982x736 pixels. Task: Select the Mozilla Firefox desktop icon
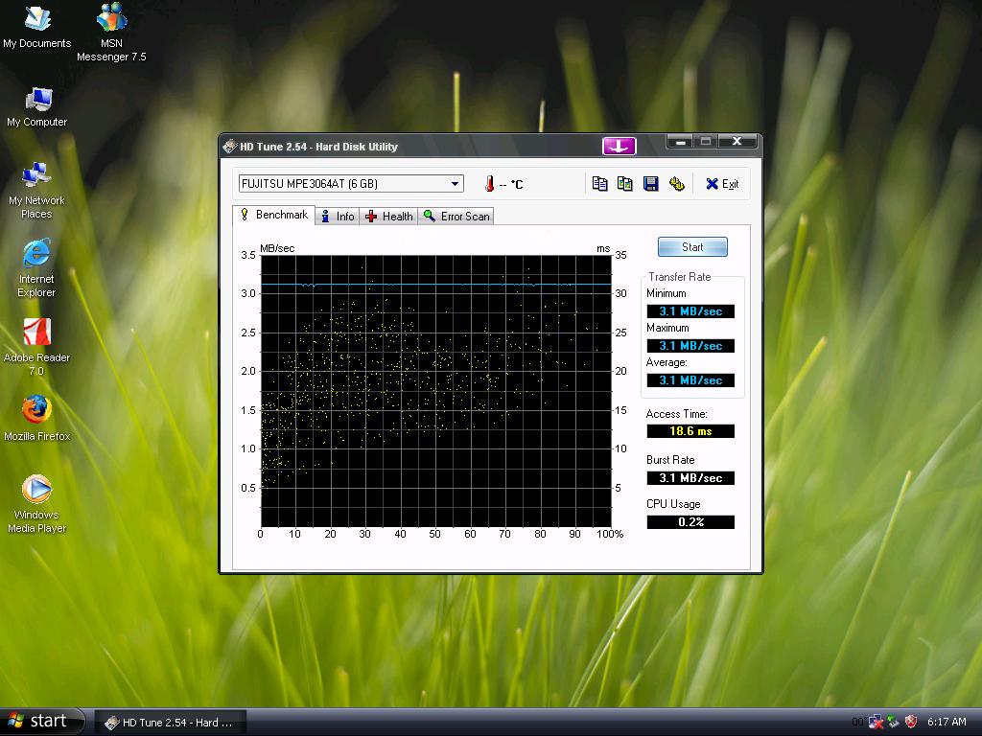(x=37, y=418)
